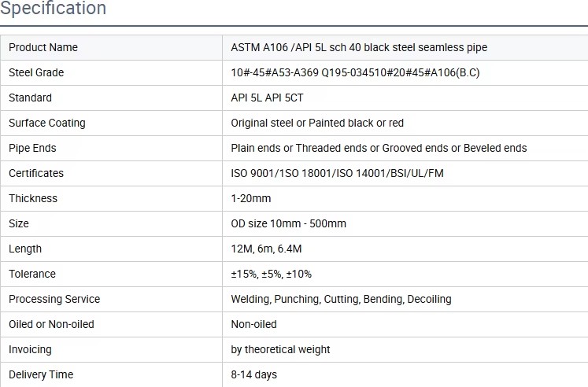Select the Length value 12M, 6m, 6.4M
The width and height of the screenshot is (588, 387).
click(x=266, y=249)
